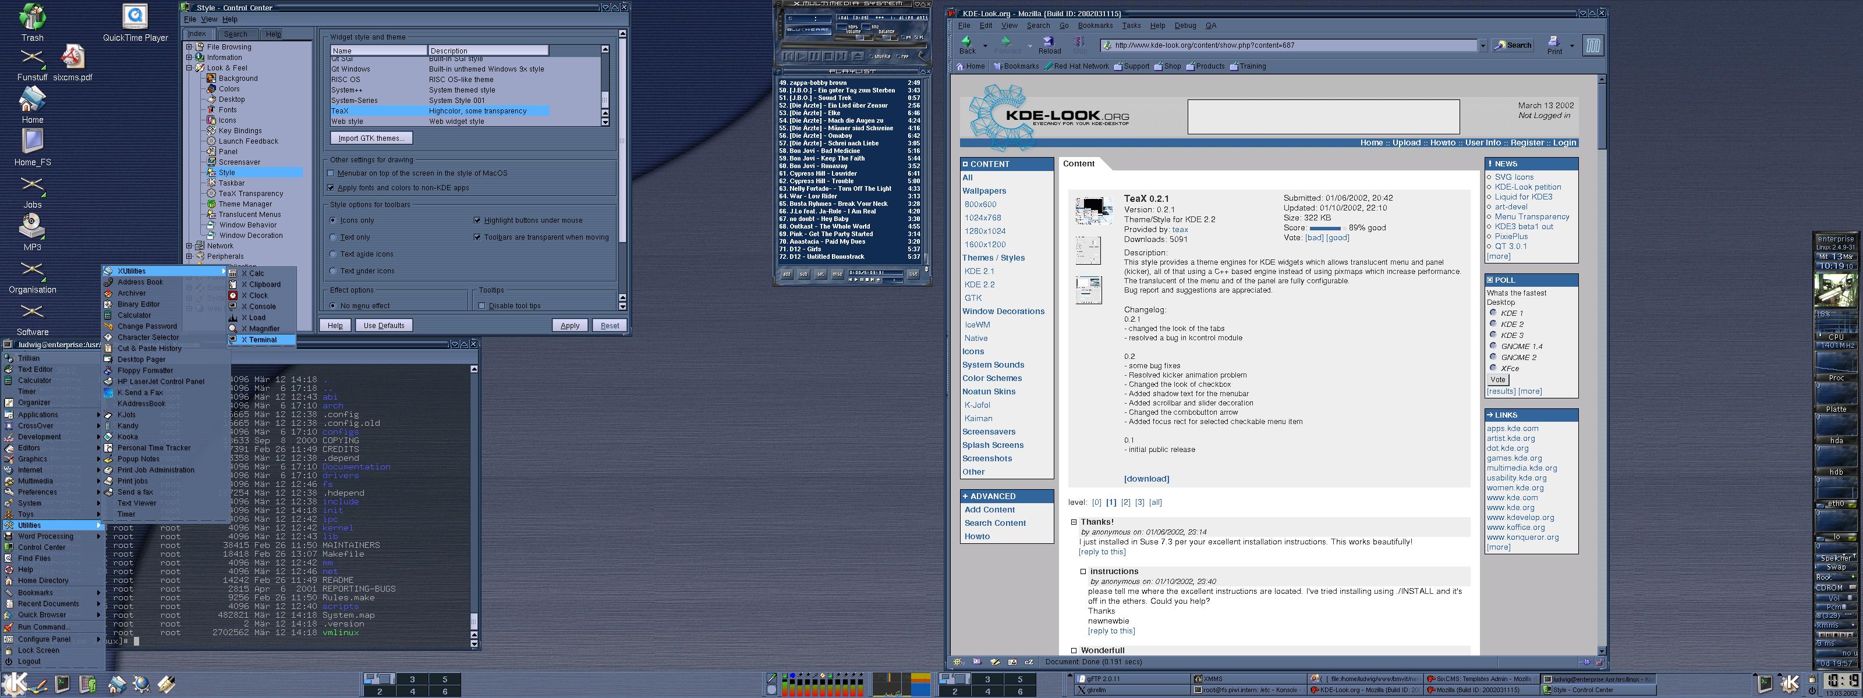Expand the Peripherals tree node
The height and width of the screenshot is (698, 1863).
tap(189, 256)
